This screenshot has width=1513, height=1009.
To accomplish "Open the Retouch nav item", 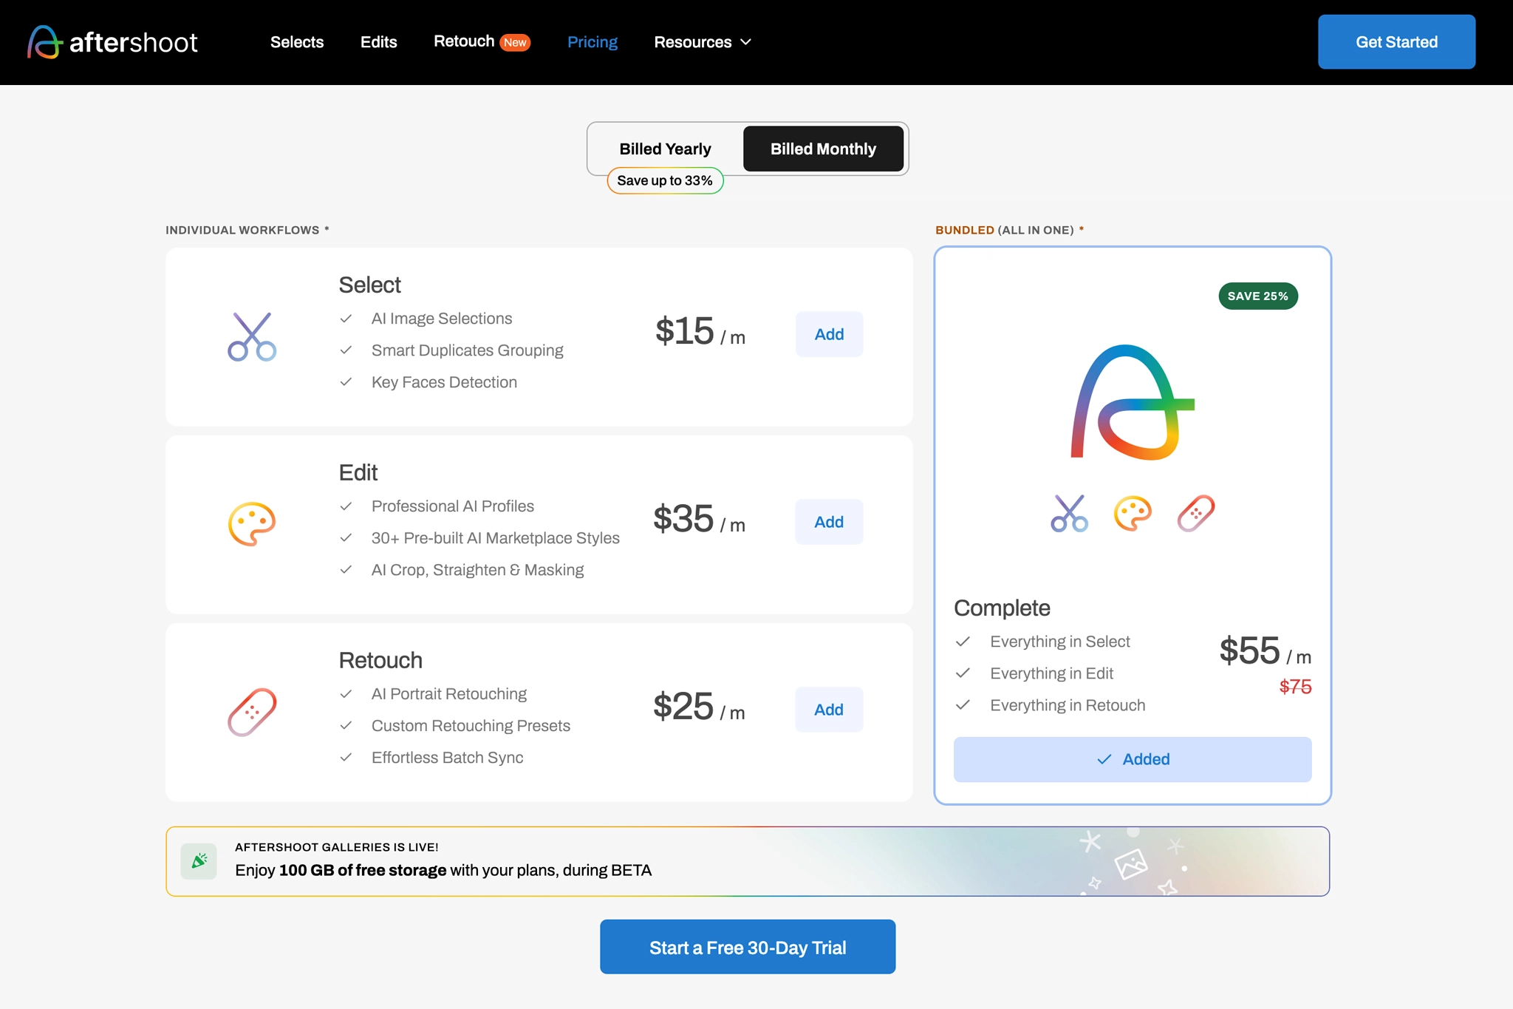I will click(x=464, y=41).
